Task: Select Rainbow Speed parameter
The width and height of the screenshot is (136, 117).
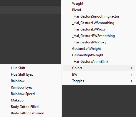Action: pos(31,94)
